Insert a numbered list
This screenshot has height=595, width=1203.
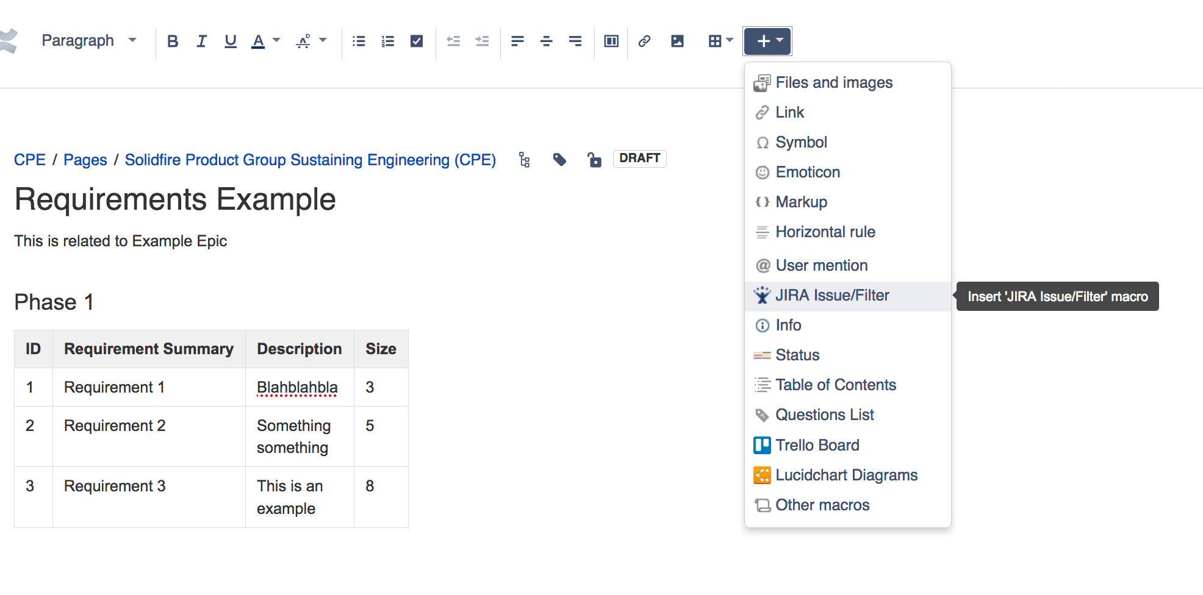(x=387, y=41)
